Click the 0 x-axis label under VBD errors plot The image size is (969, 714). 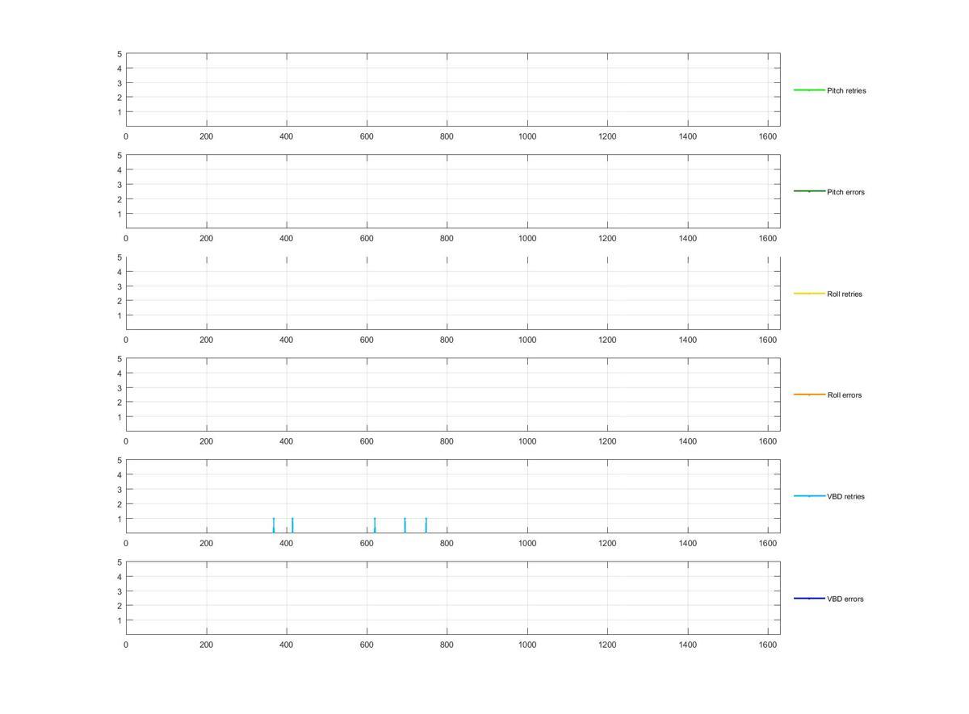tap(126, 645)
